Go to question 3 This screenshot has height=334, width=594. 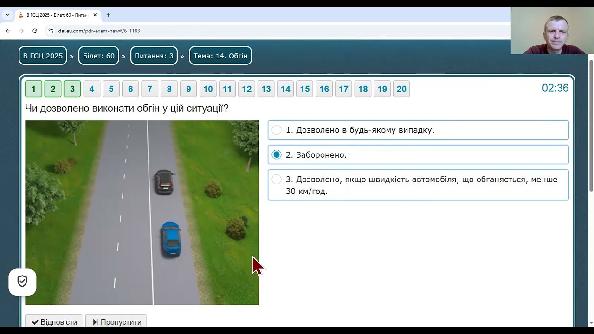(72, 89)
